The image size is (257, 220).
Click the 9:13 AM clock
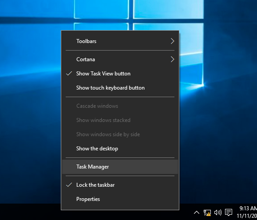click(x=247, y=212)
